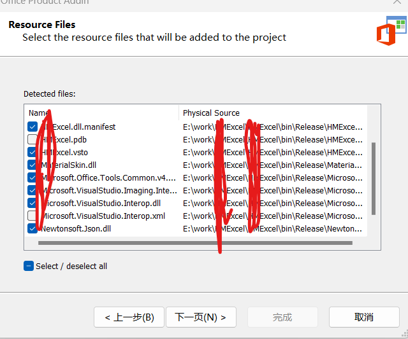408x339 pixels.
Task: Uncheck Microsoft.Office.Tools.Common.v4 file checkbox
Action: [33, 178]
